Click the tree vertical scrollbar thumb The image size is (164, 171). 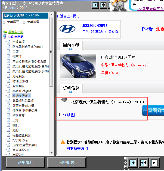click(x=51, y=52)
